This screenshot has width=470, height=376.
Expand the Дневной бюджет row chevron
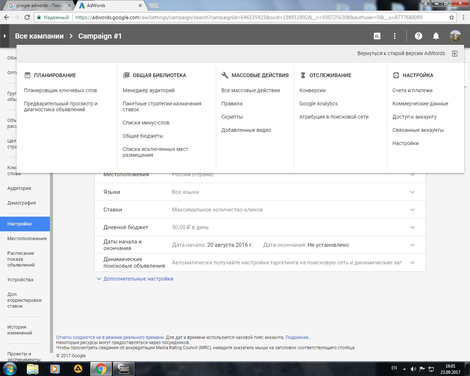click(x=412, y=227)
